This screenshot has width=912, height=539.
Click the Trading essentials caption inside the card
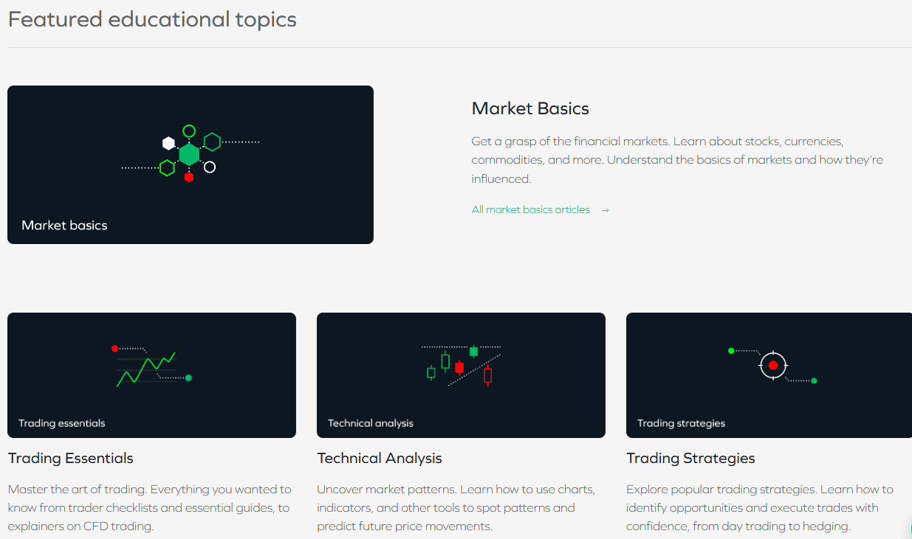click(62, 423)
